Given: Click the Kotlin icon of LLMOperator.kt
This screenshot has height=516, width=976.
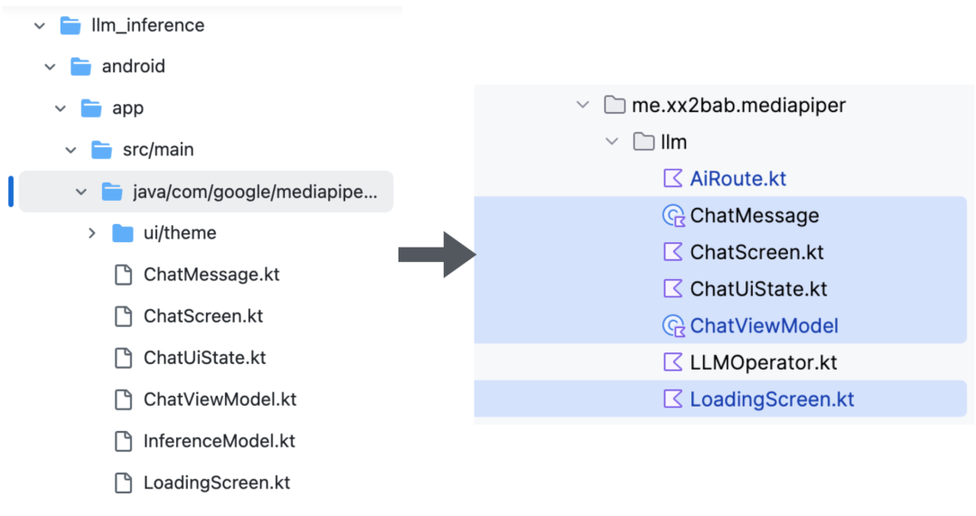Looking at the screenshot, I should (x=673, y=362).
